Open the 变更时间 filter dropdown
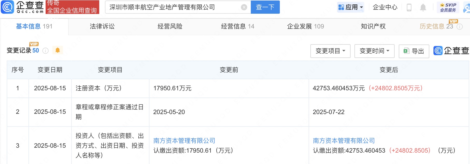470x164 pixels. tap(374, 51)
